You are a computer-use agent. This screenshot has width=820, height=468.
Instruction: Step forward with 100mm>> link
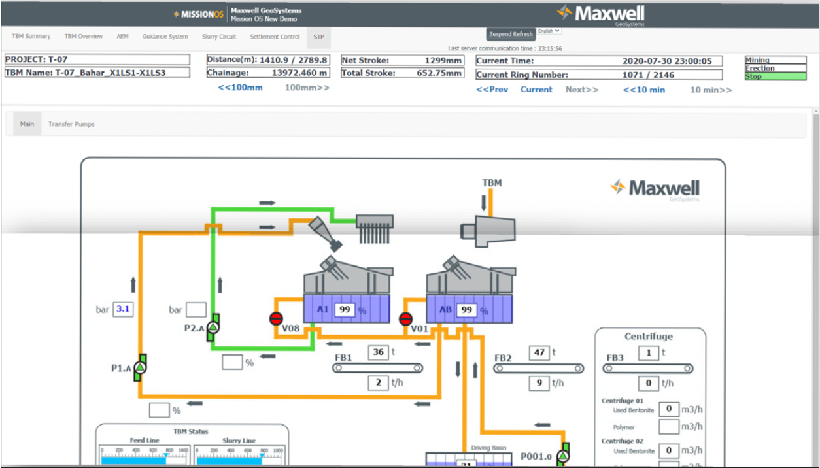[x=307, y=88]
